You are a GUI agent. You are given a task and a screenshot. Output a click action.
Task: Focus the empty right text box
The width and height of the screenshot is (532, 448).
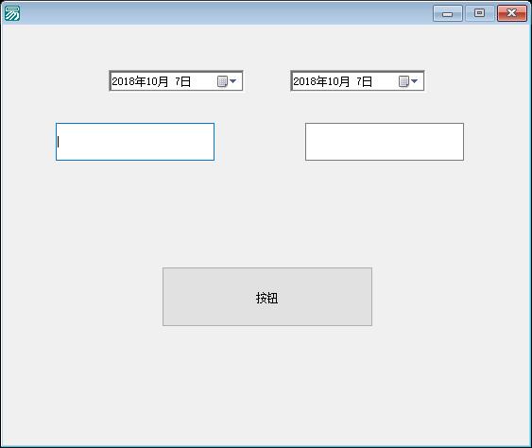click(385, 142)
